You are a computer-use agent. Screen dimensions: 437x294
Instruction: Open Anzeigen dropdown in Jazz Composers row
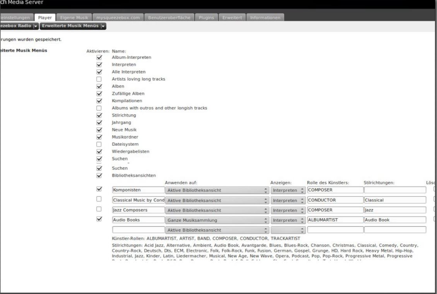point(288,210)
